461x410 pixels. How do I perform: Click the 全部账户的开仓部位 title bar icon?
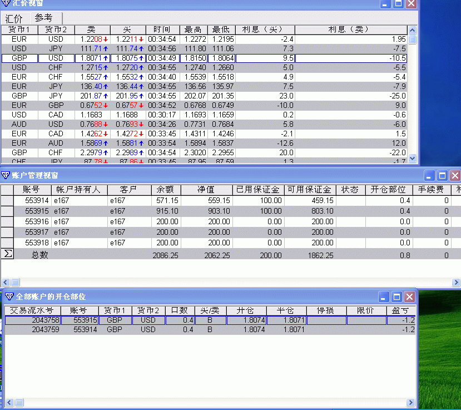[9, 297]
